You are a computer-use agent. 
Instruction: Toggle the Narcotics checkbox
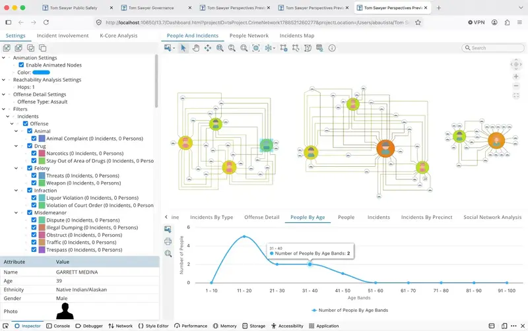pyautogui.click(x=34, y=153)
